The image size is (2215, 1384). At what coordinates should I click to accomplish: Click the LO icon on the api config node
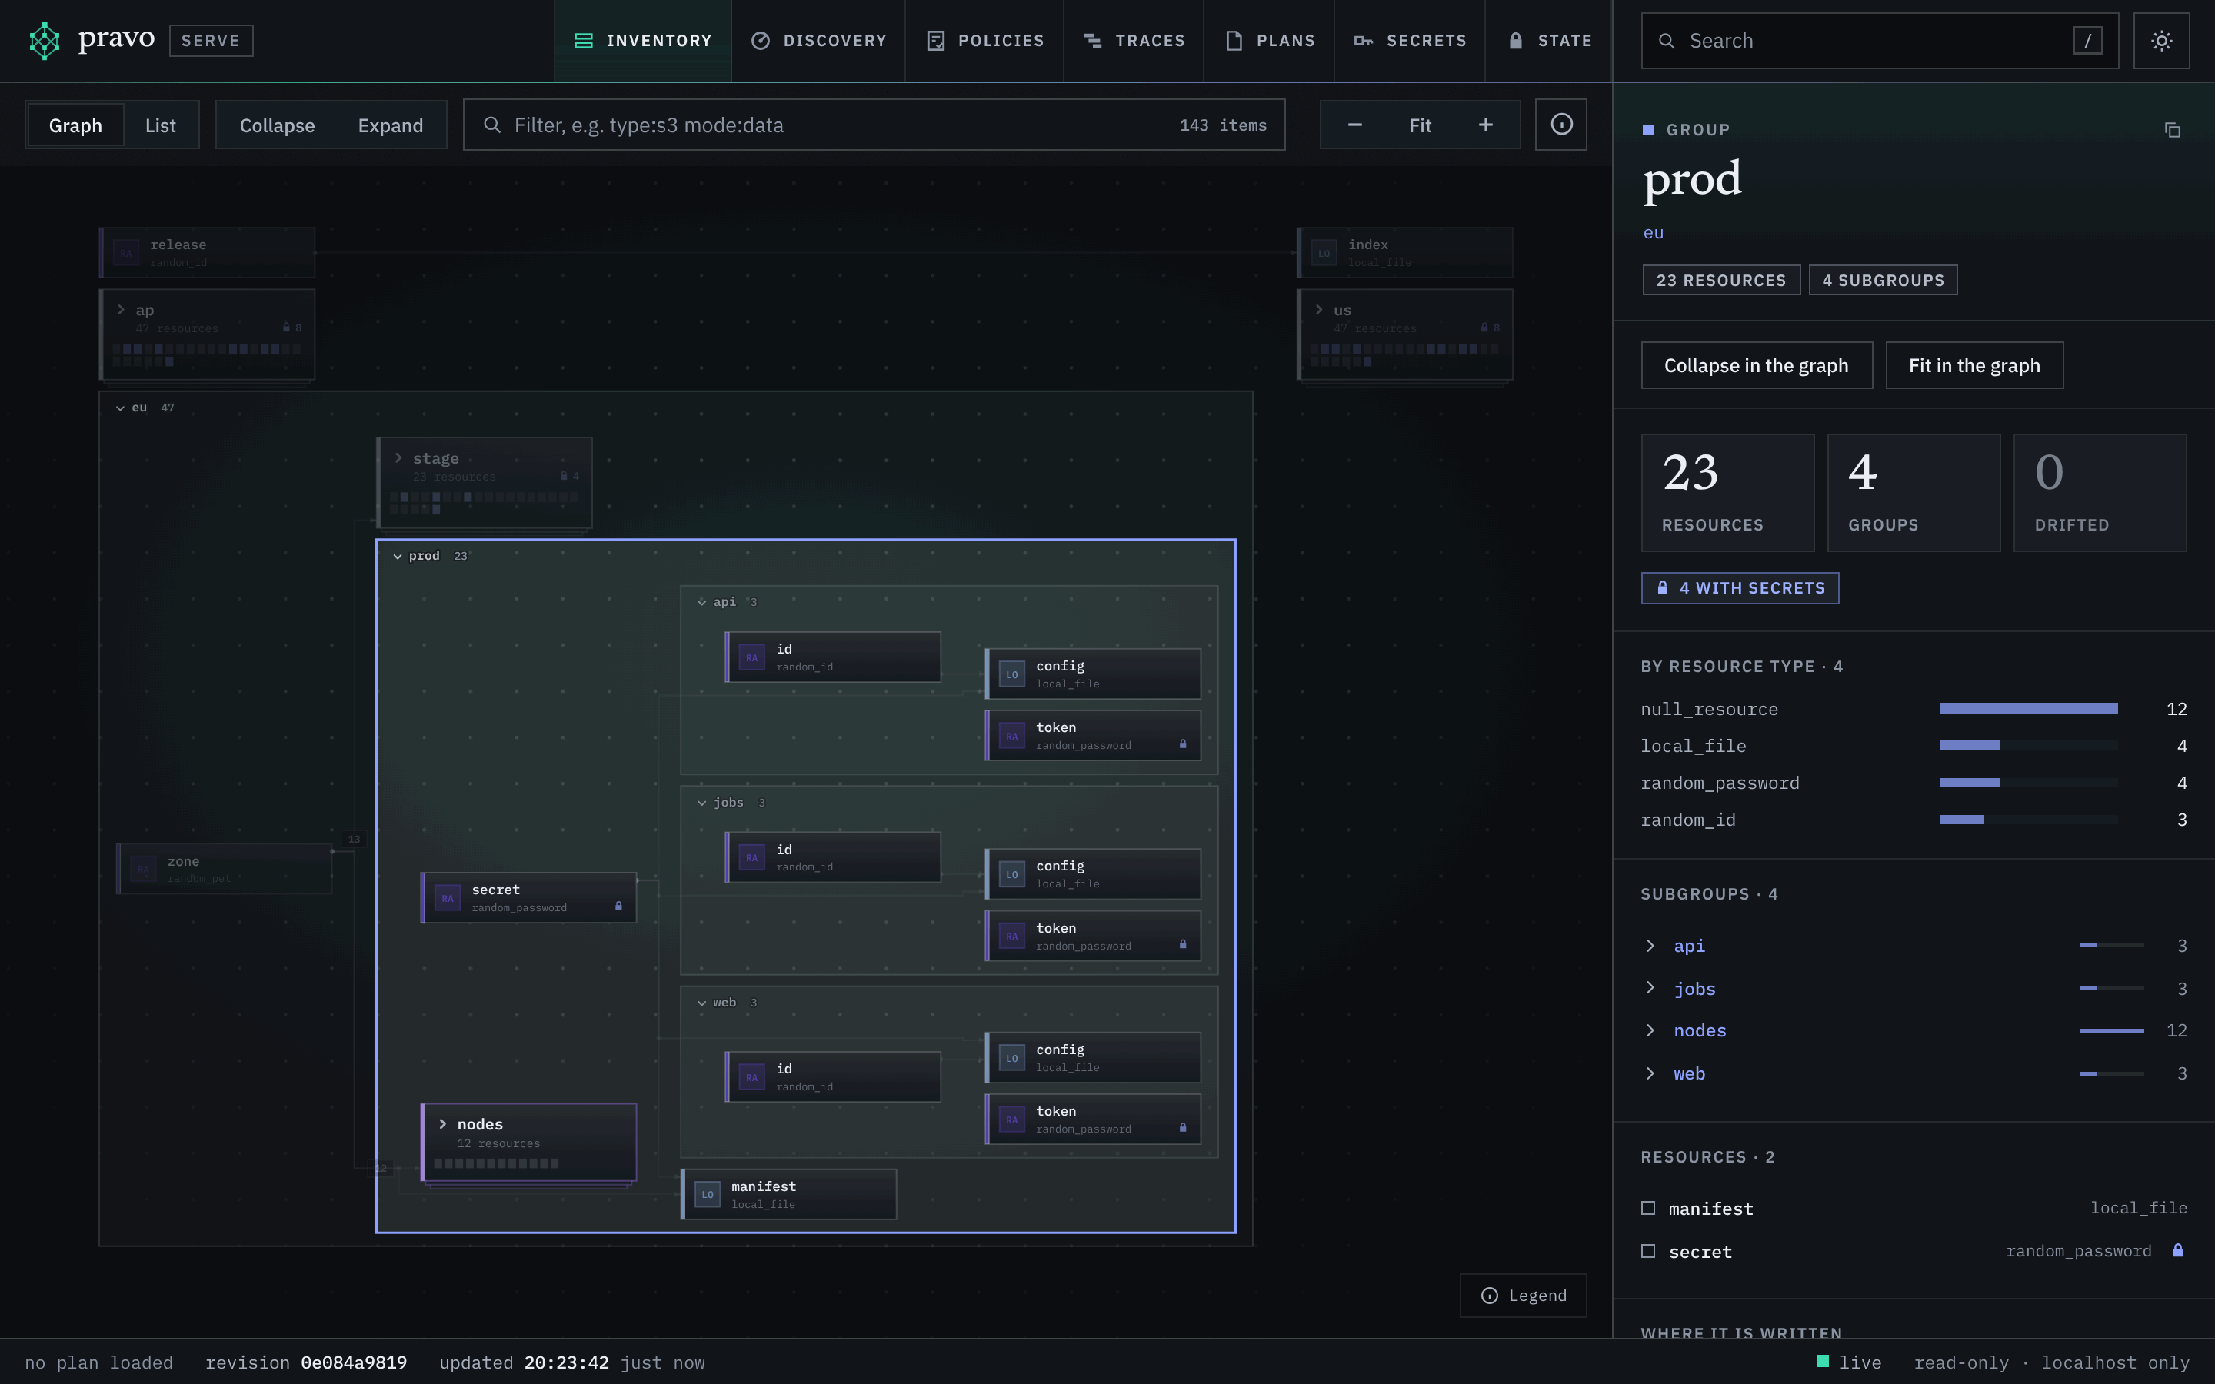coord(1011,674)
